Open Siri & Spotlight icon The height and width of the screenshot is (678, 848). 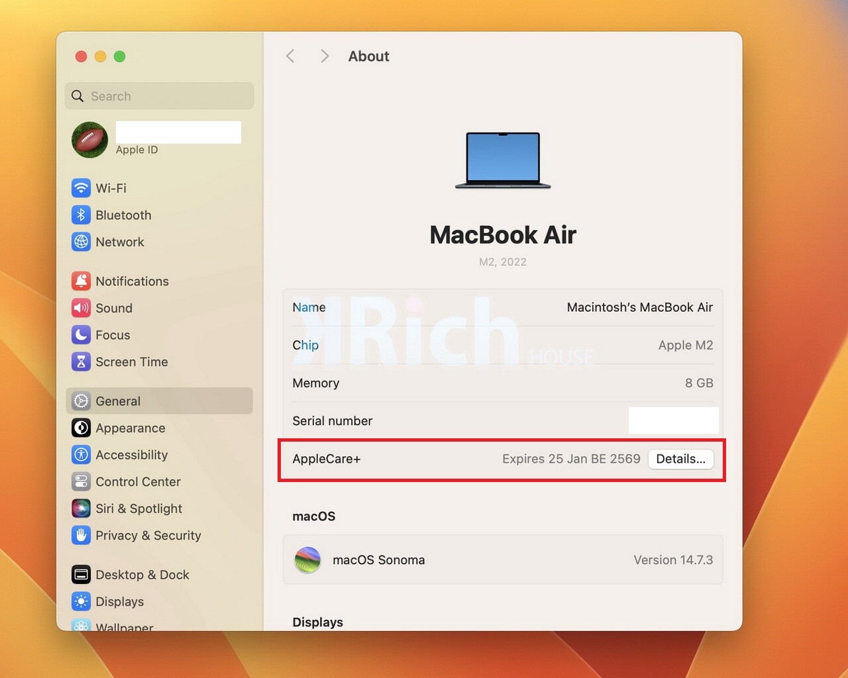(81, 508)
